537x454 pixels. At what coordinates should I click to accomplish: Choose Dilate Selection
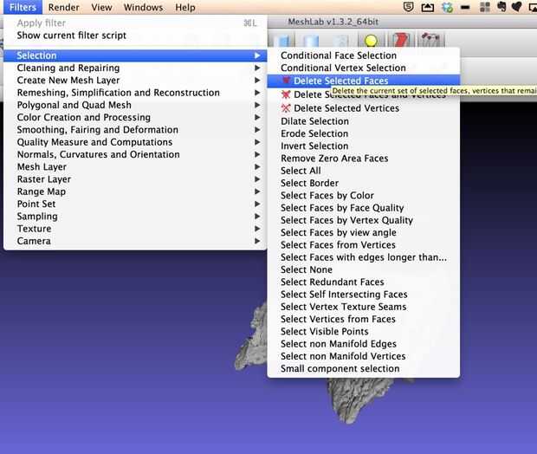[364, 121]
